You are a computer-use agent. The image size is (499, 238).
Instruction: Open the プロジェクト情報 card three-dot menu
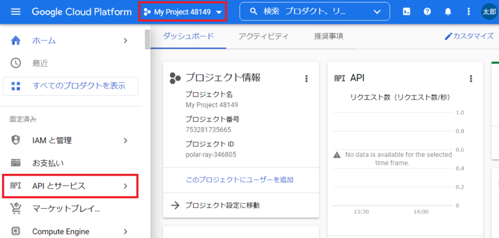(x=306, y=79)
